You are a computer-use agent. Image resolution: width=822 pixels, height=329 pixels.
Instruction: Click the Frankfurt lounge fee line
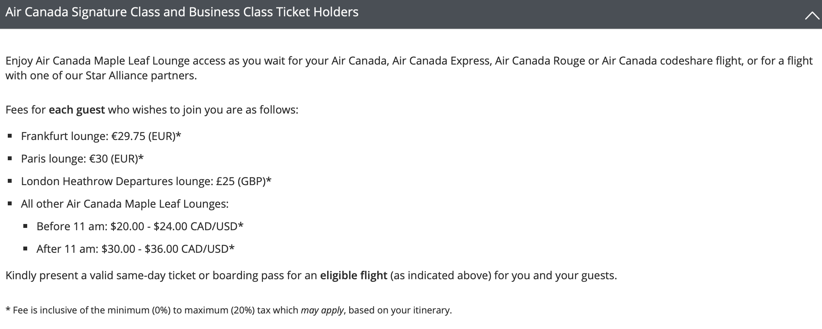[x=101, y=136]
